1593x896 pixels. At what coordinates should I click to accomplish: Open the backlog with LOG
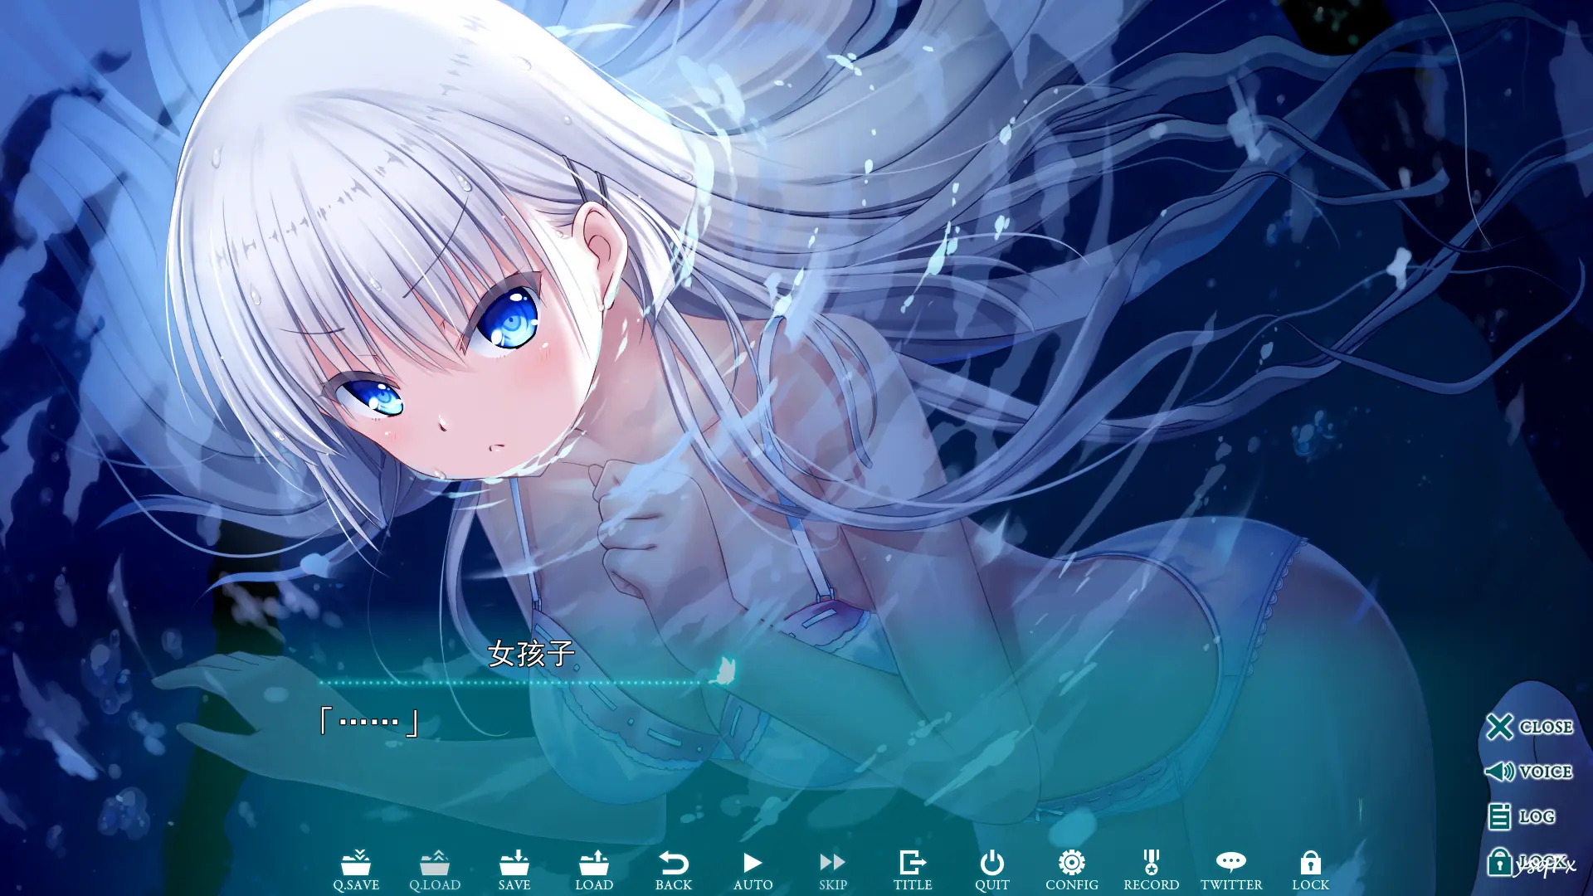pos(1521,816)
